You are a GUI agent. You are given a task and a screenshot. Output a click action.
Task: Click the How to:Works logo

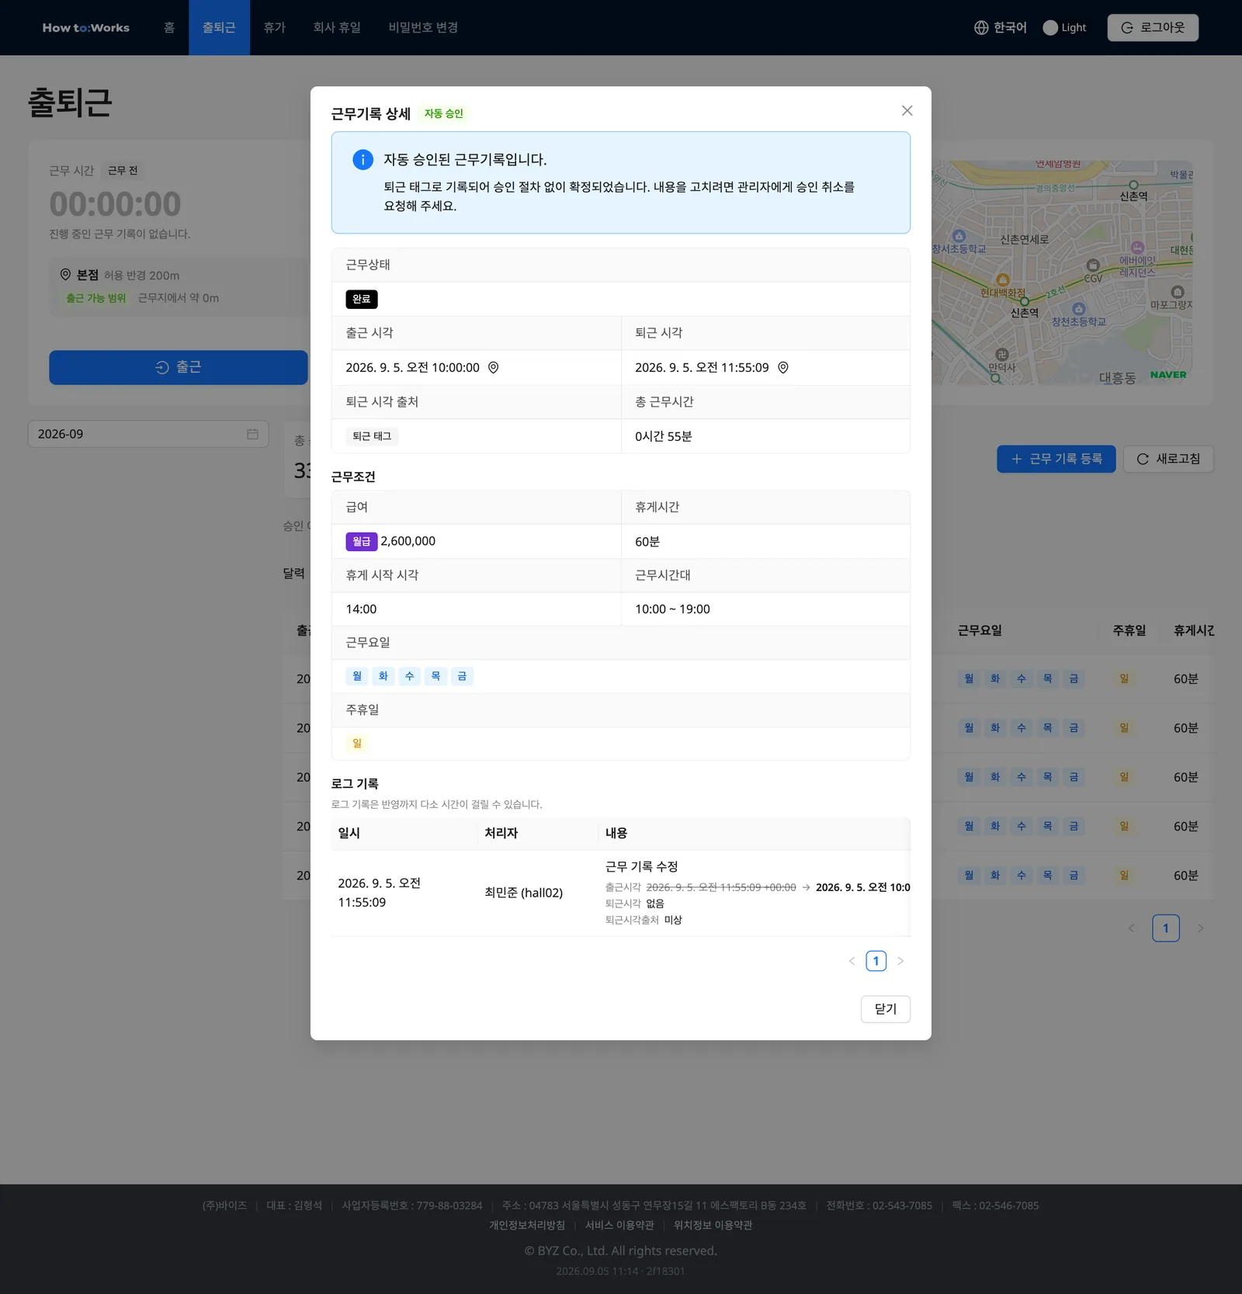click(x=86, y=28)
